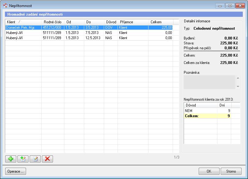Open the Operace ... button
This screenshot has height=179, width=248.
pos(16,171)
